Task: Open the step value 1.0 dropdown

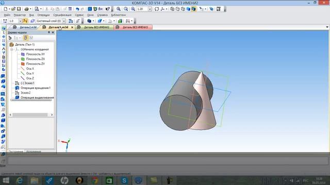Action: (x=20, y=21)
